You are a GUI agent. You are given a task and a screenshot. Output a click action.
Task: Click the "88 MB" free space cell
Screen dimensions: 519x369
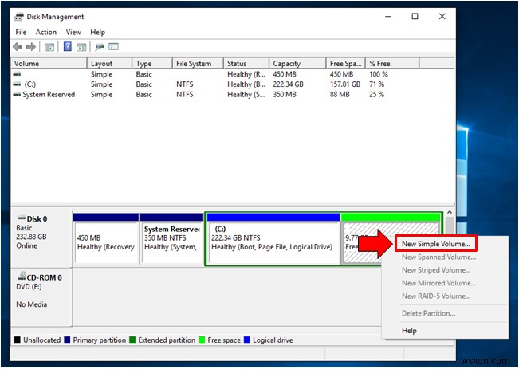click(340, 94)
